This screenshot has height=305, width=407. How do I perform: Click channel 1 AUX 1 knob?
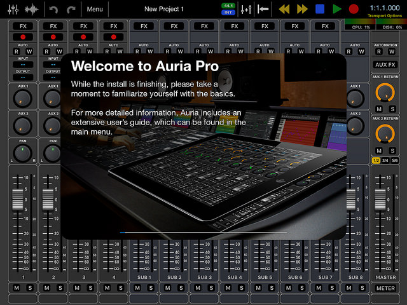tap(23, 98)
